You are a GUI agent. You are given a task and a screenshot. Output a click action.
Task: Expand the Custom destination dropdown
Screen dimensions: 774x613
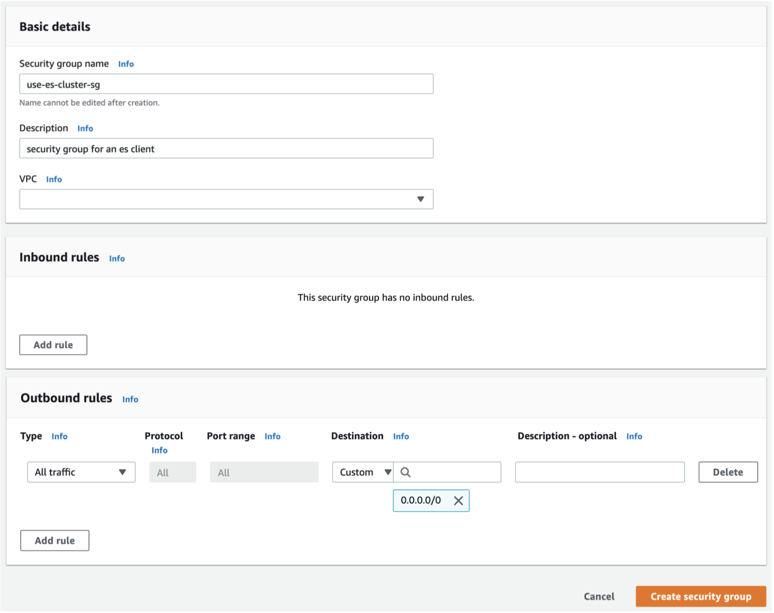(x=363, y=473)
